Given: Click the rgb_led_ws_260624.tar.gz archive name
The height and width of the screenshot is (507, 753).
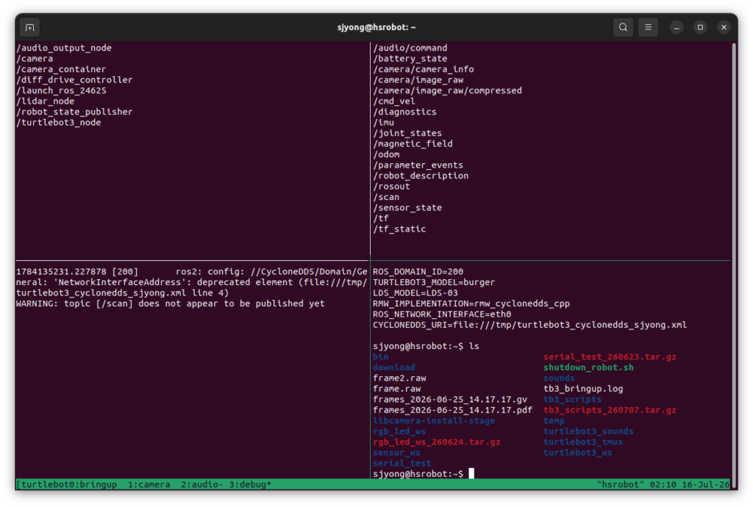Looking at the screenshot, I should point(437,442).
